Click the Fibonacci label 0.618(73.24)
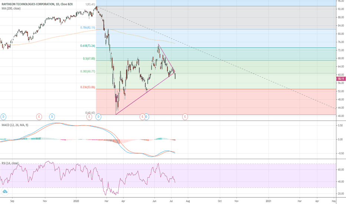 pyautogui.click(x=88, y=46)
